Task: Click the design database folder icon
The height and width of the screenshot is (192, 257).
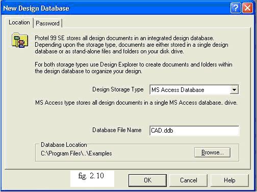Action: pos(20,40)
